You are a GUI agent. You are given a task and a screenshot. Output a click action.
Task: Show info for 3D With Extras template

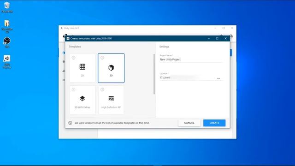pyautogui.click(x=74, y=89)
